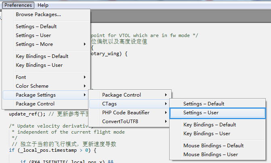Screen dimensions: 271x163
Task: Open Settings – Default in Preferences
Action: click(36, 27)
